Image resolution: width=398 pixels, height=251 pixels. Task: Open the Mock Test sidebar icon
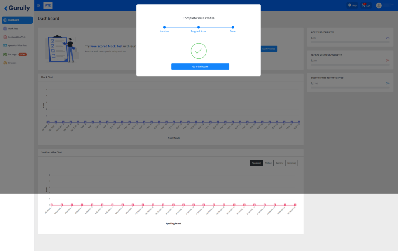coord(5,28)
